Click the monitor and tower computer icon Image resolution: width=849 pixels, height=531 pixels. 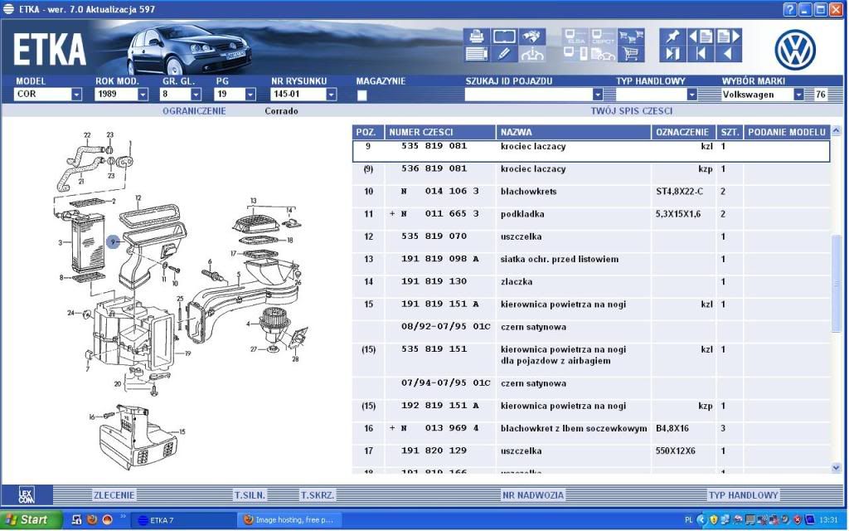pyautogui.click(x=575, y=54)
